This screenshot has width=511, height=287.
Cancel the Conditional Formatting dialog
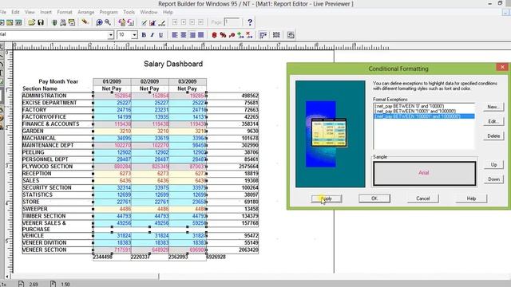(x=422, y=199)
